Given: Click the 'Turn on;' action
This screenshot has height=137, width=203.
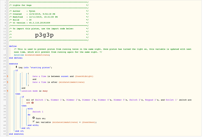Looking at the screenshot, I should [41, 118].
